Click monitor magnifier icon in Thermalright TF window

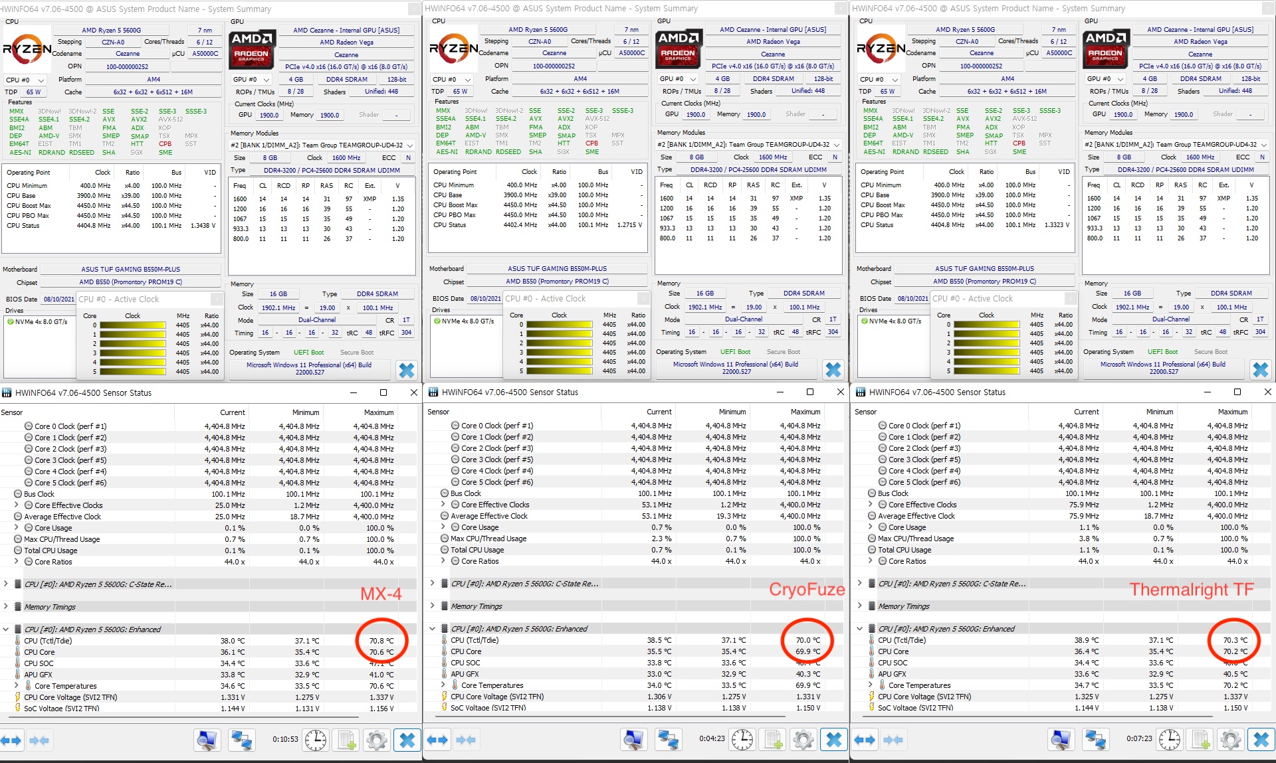[x=1061, y=738]
